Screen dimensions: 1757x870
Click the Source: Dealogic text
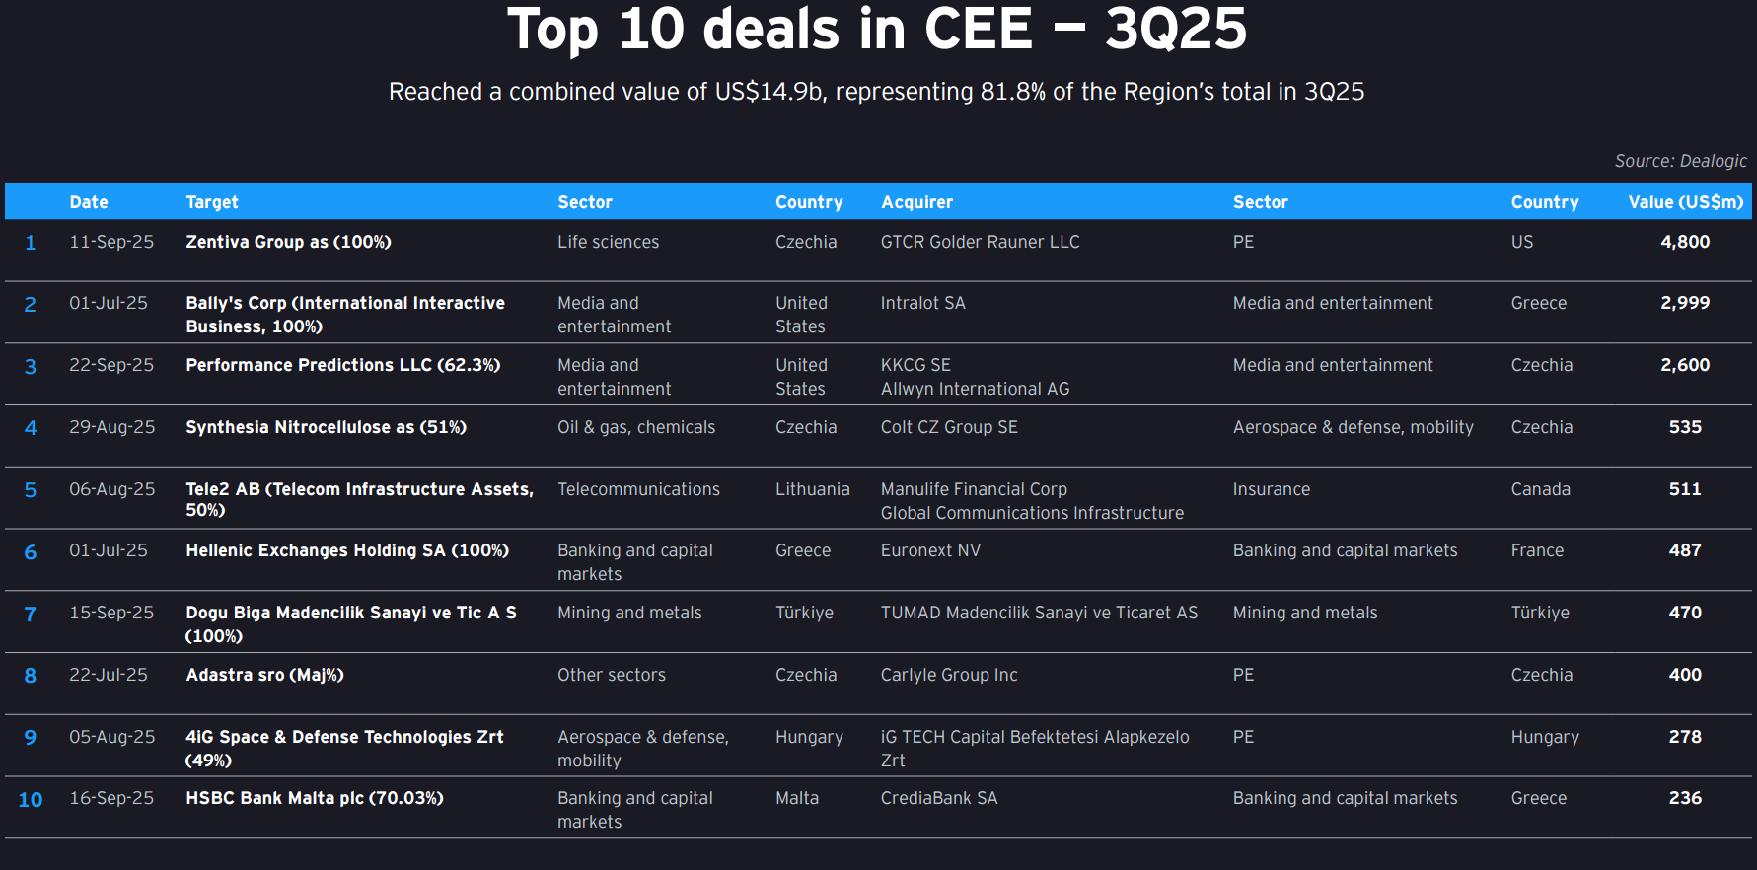click(1680, 161)
